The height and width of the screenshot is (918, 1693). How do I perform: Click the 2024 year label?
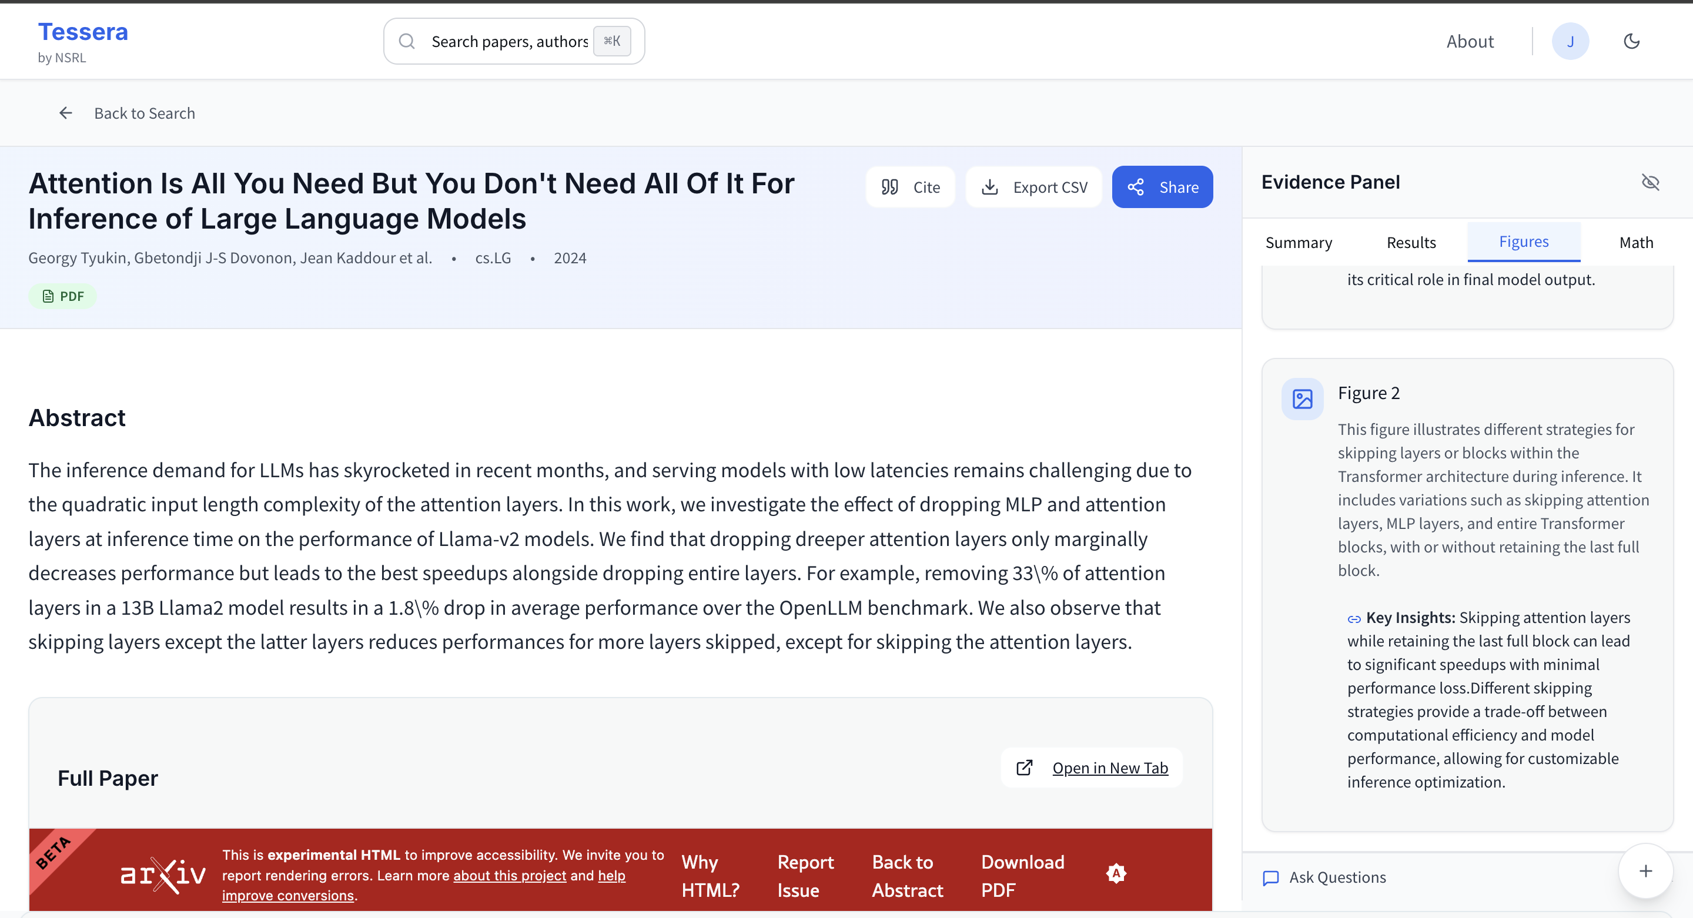(570, 257)
